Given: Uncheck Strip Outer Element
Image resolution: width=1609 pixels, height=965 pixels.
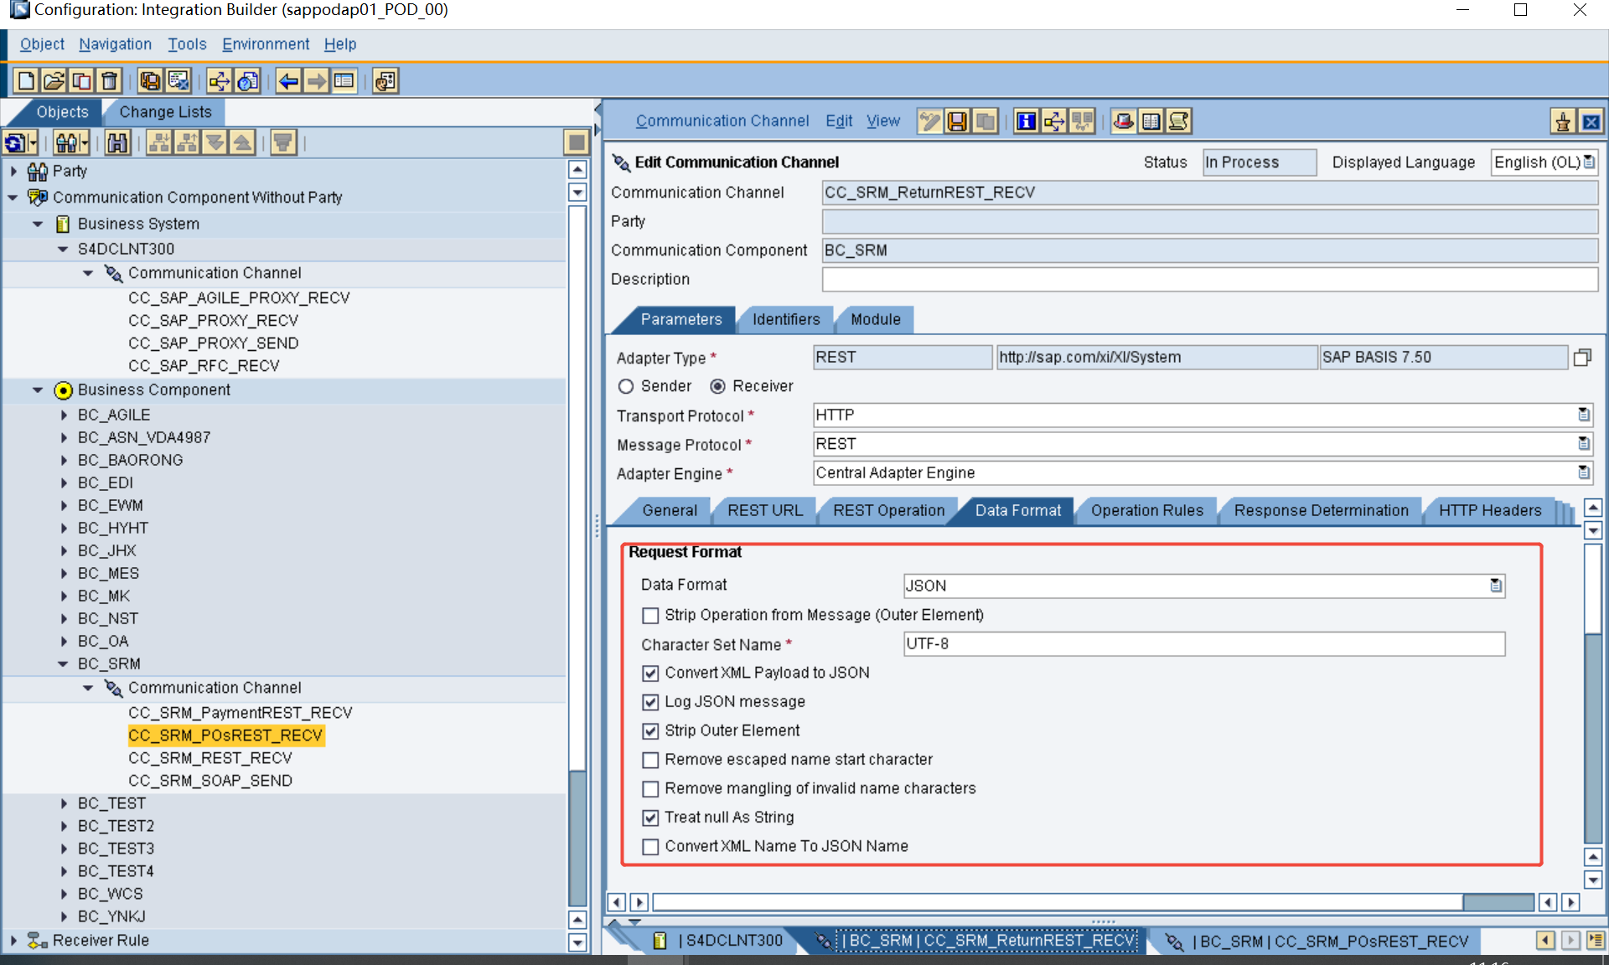Looking at the screenshot, I should click(x=650, y=731).
